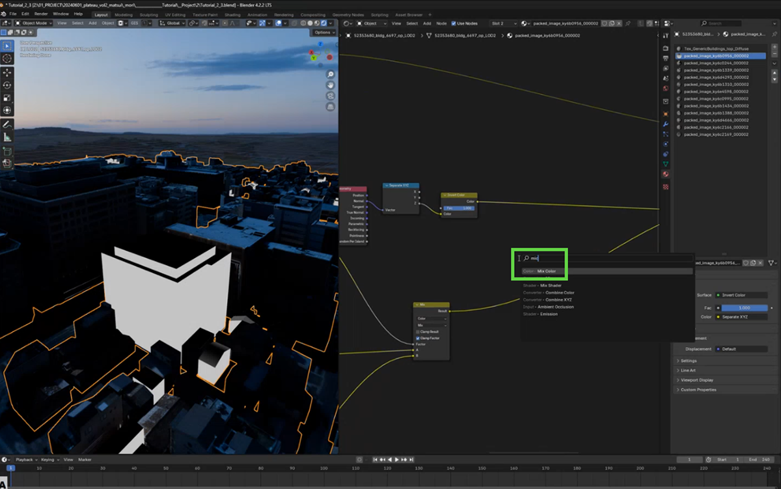Open the Render menu
The height and width of the screenshot is (489, 781).
tap(41, 14)
